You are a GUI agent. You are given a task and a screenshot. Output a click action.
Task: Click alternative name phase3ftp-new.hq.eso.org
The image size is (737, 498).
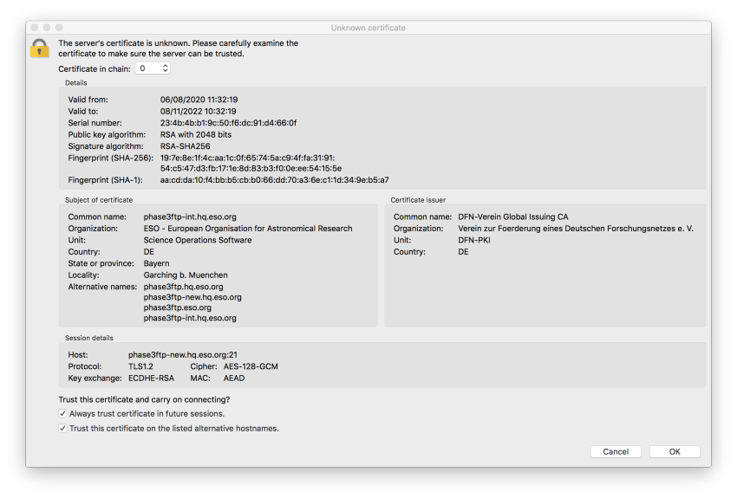pos(192,297)
